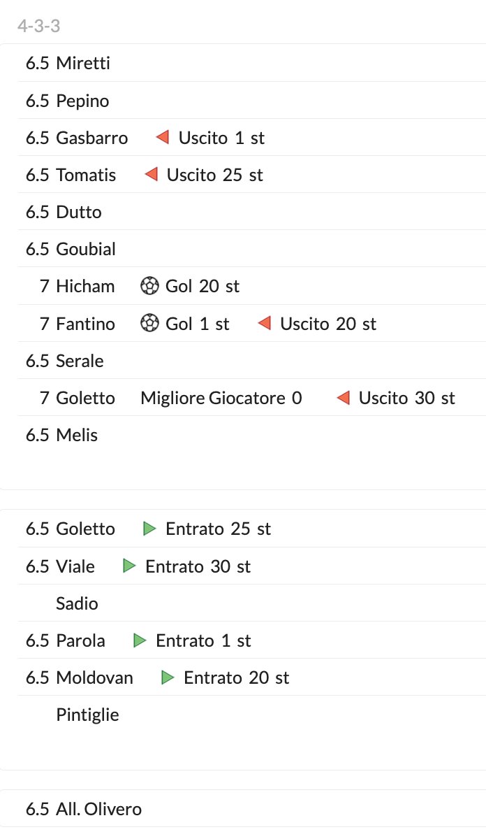Open the Pepino player entry

click(82, 101)
